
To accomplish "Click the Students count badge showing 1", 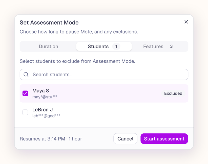I will 116,46.
